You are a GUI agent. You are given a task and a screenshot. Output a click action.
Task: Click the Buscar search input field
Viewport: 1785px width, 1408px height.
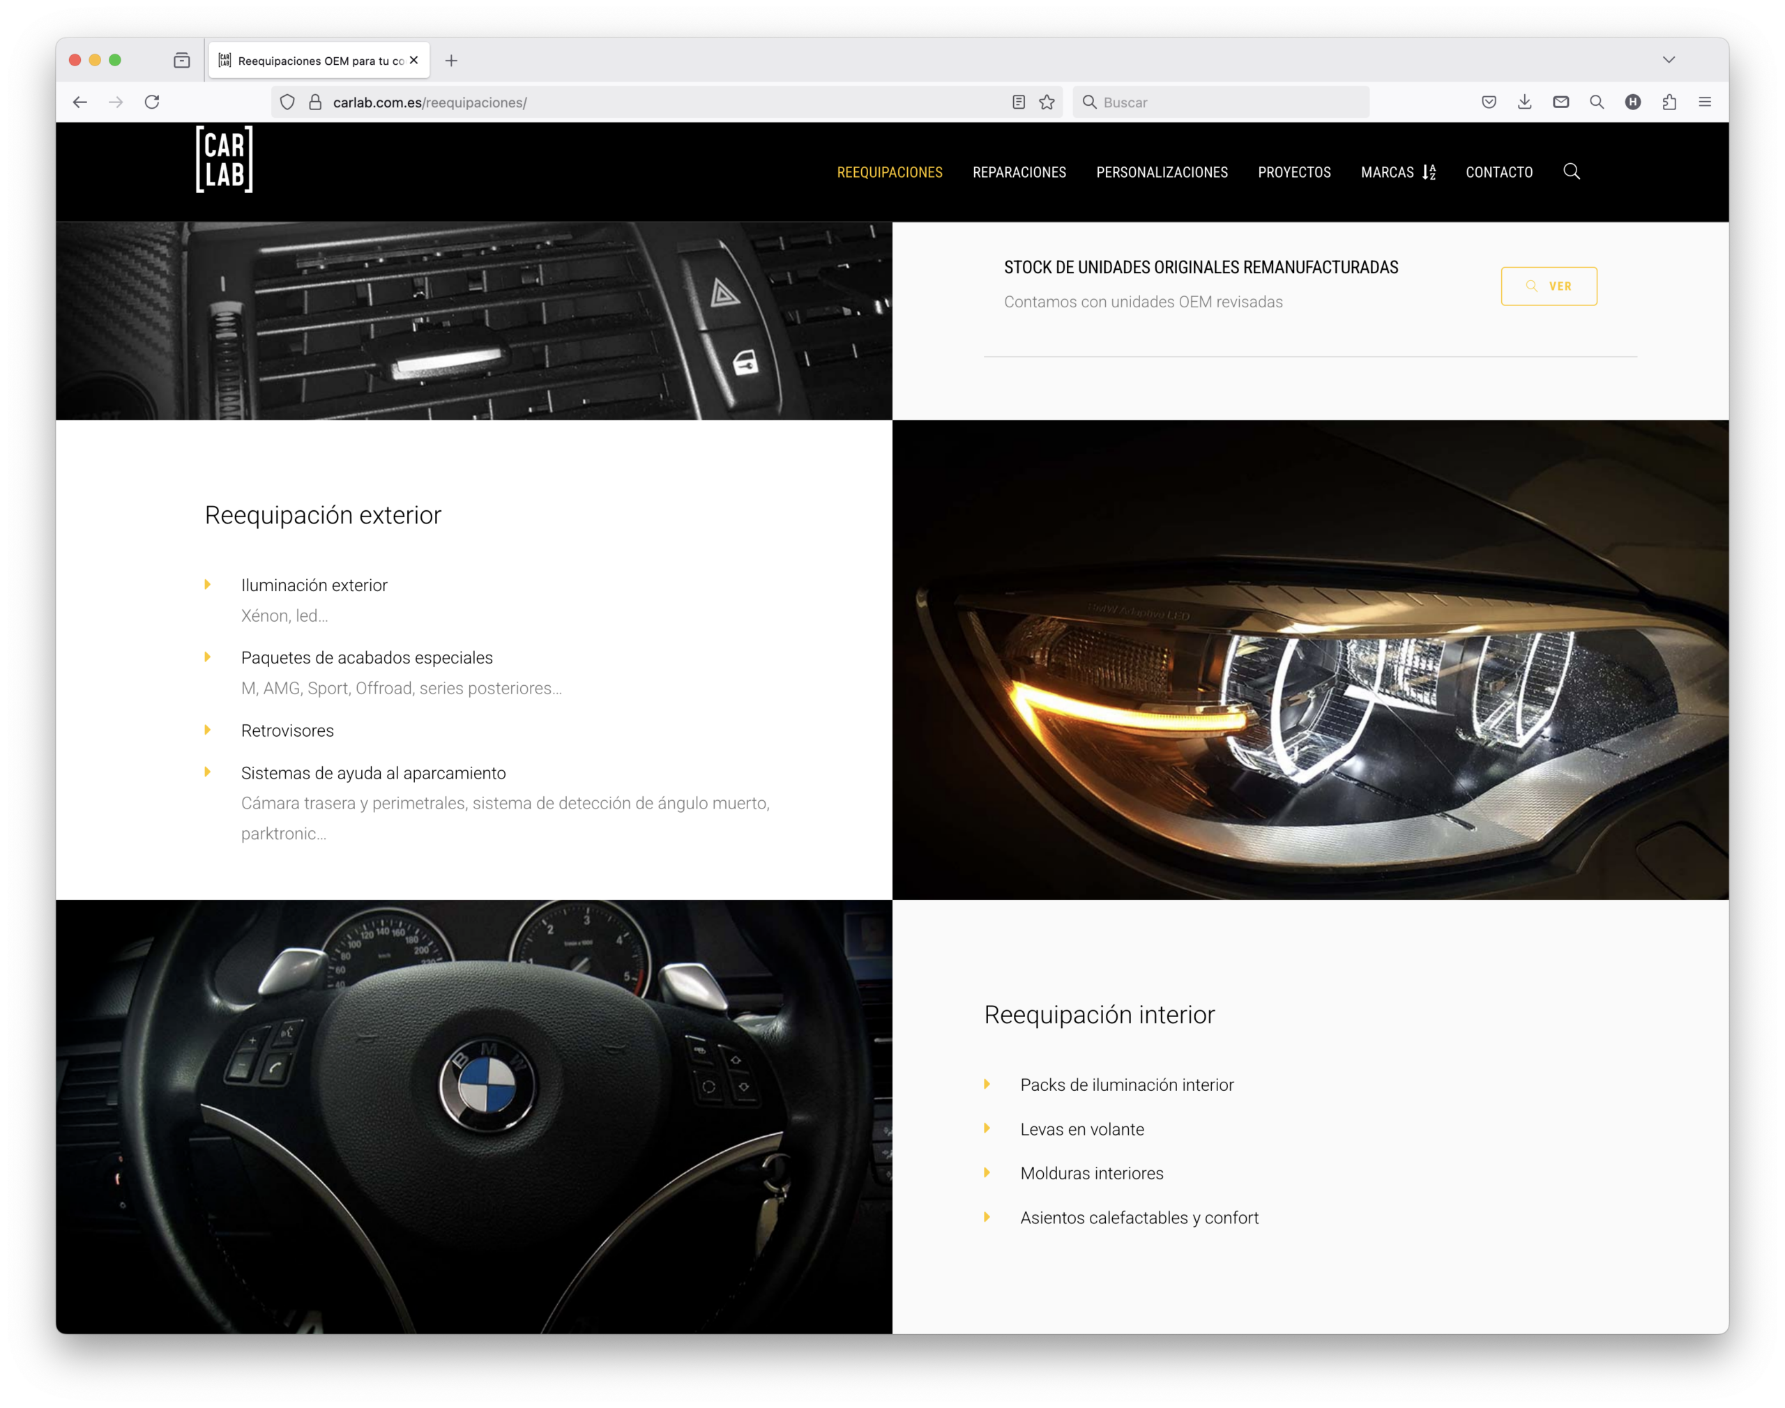tap(1229, 102)
